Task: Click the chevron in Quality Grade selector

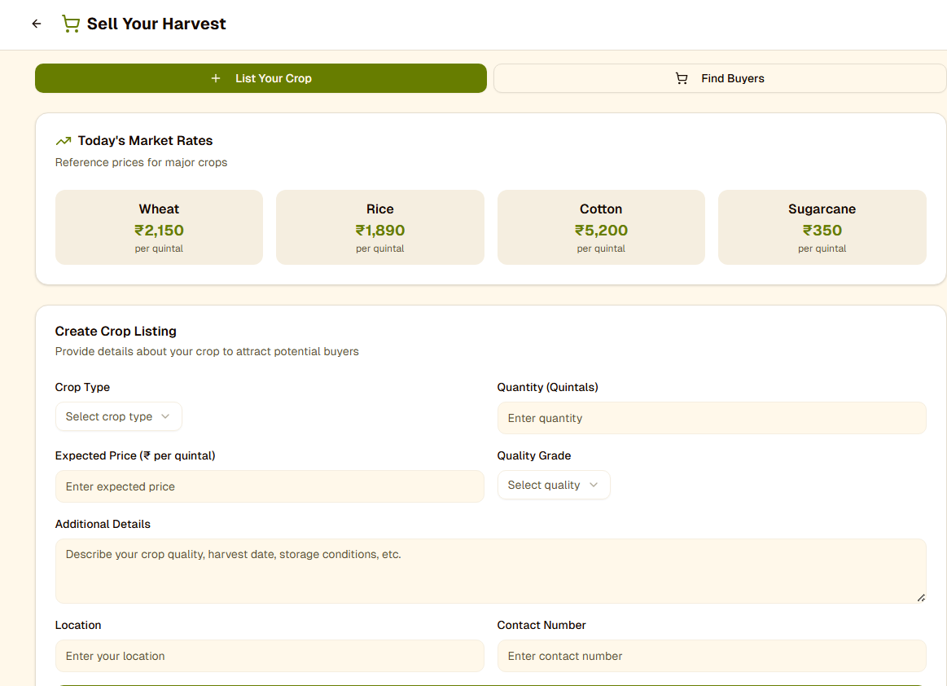Action: click(x=594, y=485)
